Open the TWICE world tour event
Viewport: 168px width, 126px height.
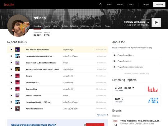[140, 121]
